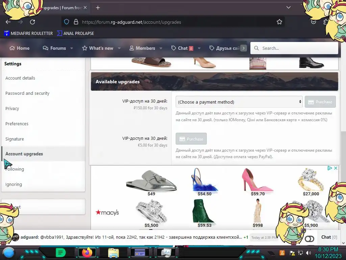Screen dimensions: 346x260
Task: Open Action Center flag icon
Action: [292, 253]
